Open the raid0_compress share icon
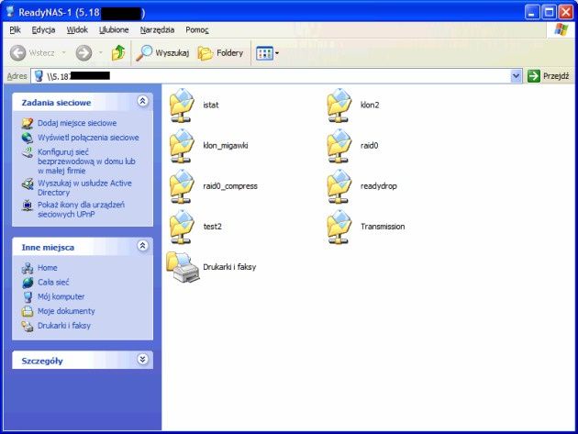This screenshot has width=578, height=434. click(182, 186)
